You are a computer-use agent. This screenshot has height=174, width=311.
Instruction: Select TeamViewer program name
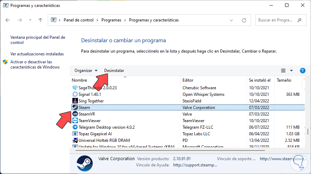(89, 120)
